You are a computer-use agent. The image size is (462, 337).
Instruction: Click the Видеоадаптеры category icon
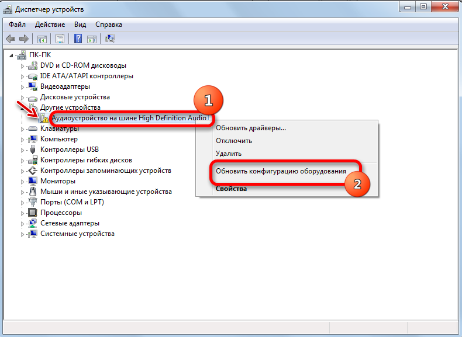tap(32, 86)
